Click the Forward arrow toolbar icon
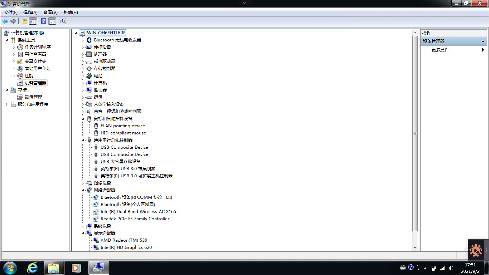489x275 pixels. [13, 21]
